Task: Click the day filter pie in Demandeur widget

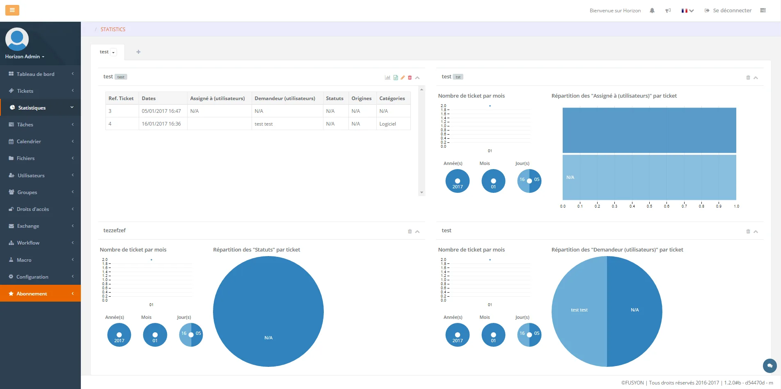Action: tap(529, 335)
